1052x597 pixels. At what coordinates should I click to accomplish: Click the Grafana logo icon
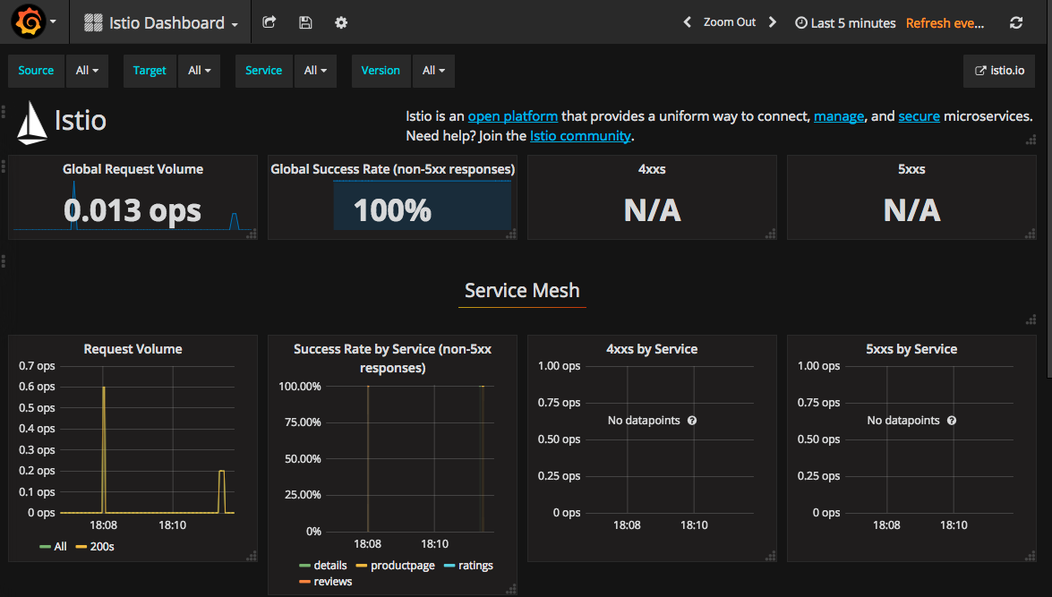[29, 22]
